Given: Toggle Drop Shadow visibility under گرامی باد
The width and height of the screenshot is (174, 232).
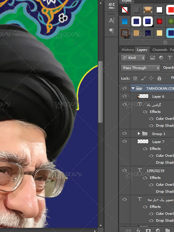Looking at the screenshot, I should [x=151, y=126].
